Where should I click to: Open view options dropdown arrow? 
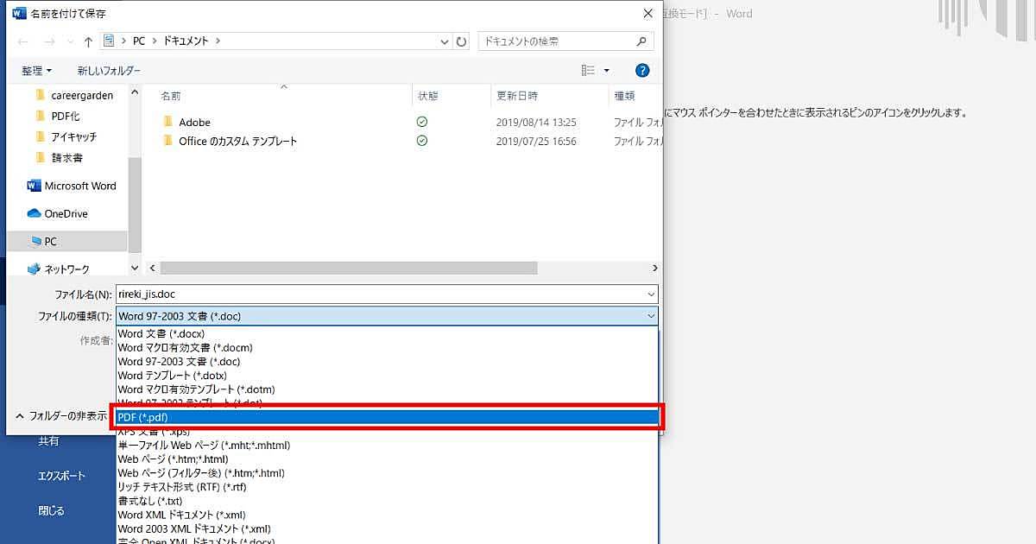[607, 71]
